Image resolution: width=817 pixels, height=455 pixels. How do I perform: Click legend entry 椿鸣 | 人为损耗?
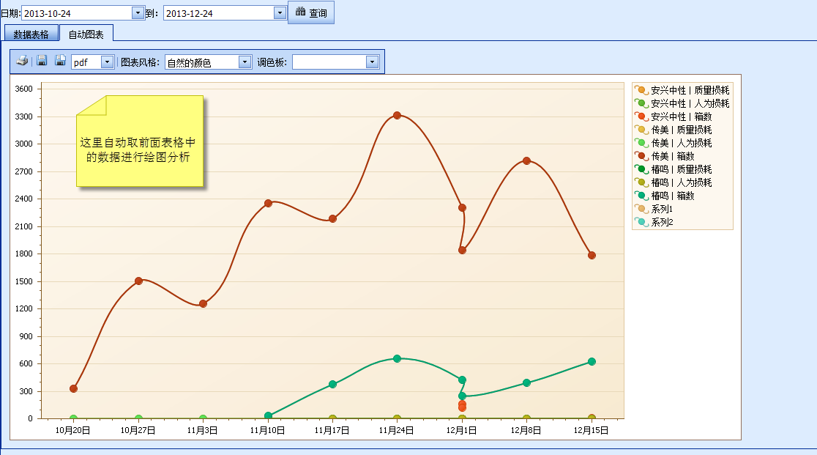coord(674,182)
